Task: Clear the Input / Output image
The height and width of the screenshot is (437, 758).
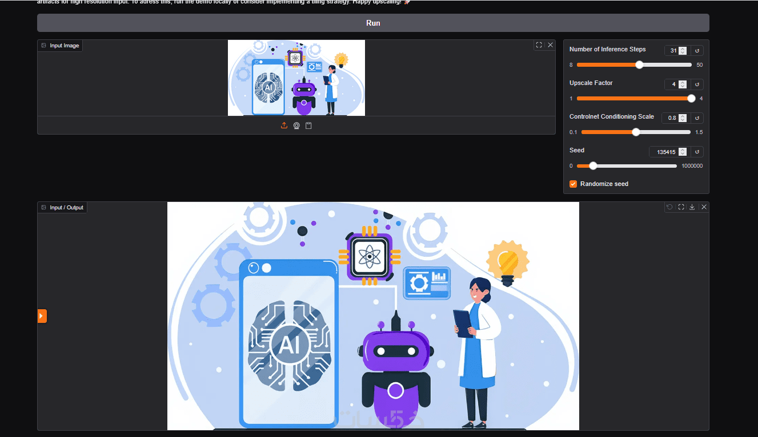Action: click(704, 207)
